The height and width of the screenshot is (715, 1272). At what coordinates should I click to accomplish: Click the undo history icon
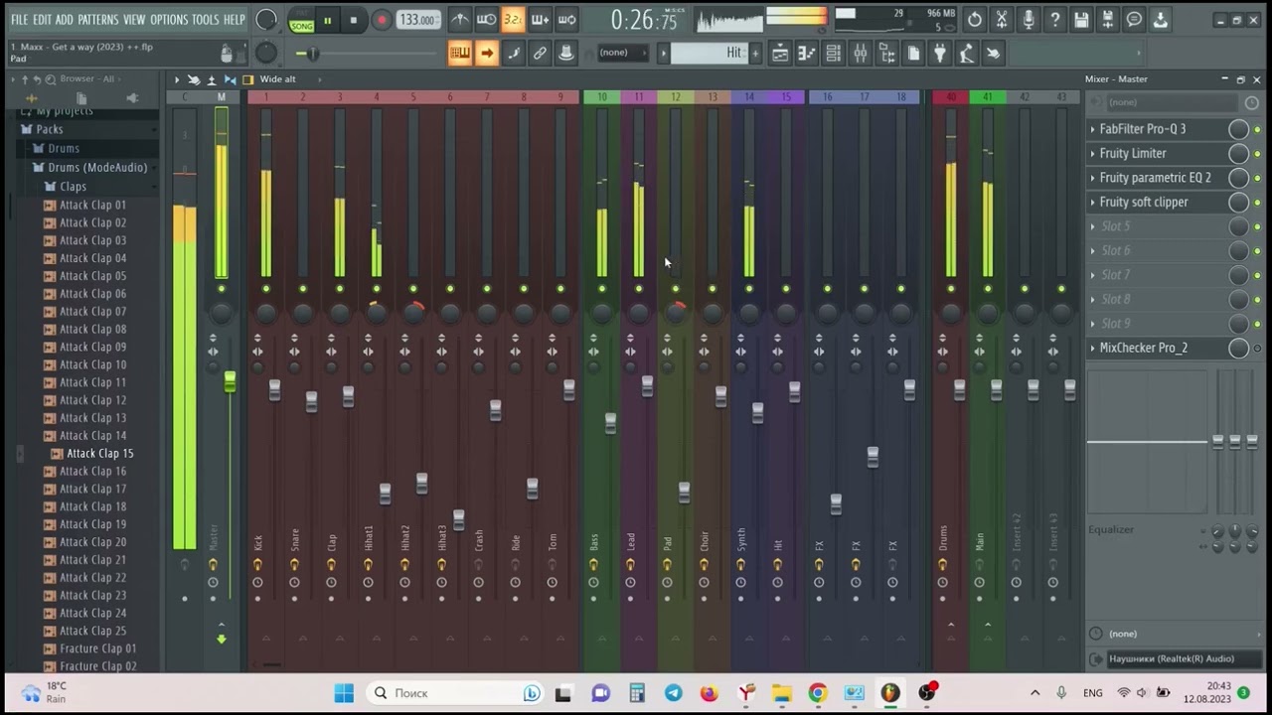pos(975,19)
